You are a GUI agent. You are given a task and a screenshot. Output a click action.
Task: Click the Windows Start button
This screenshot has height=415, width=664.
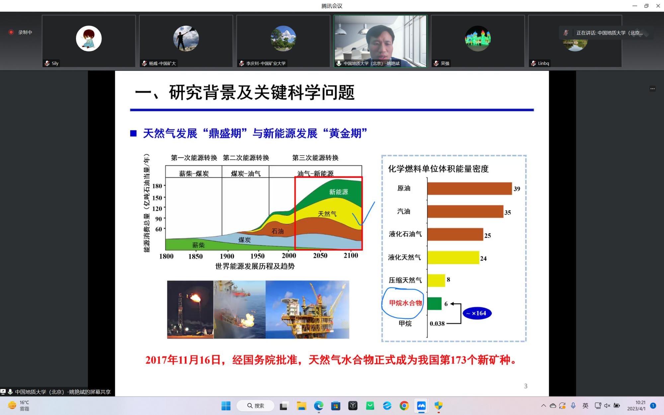(226, 406)
